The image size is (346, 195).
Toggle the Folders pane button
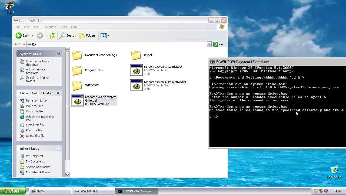point(87,35)
